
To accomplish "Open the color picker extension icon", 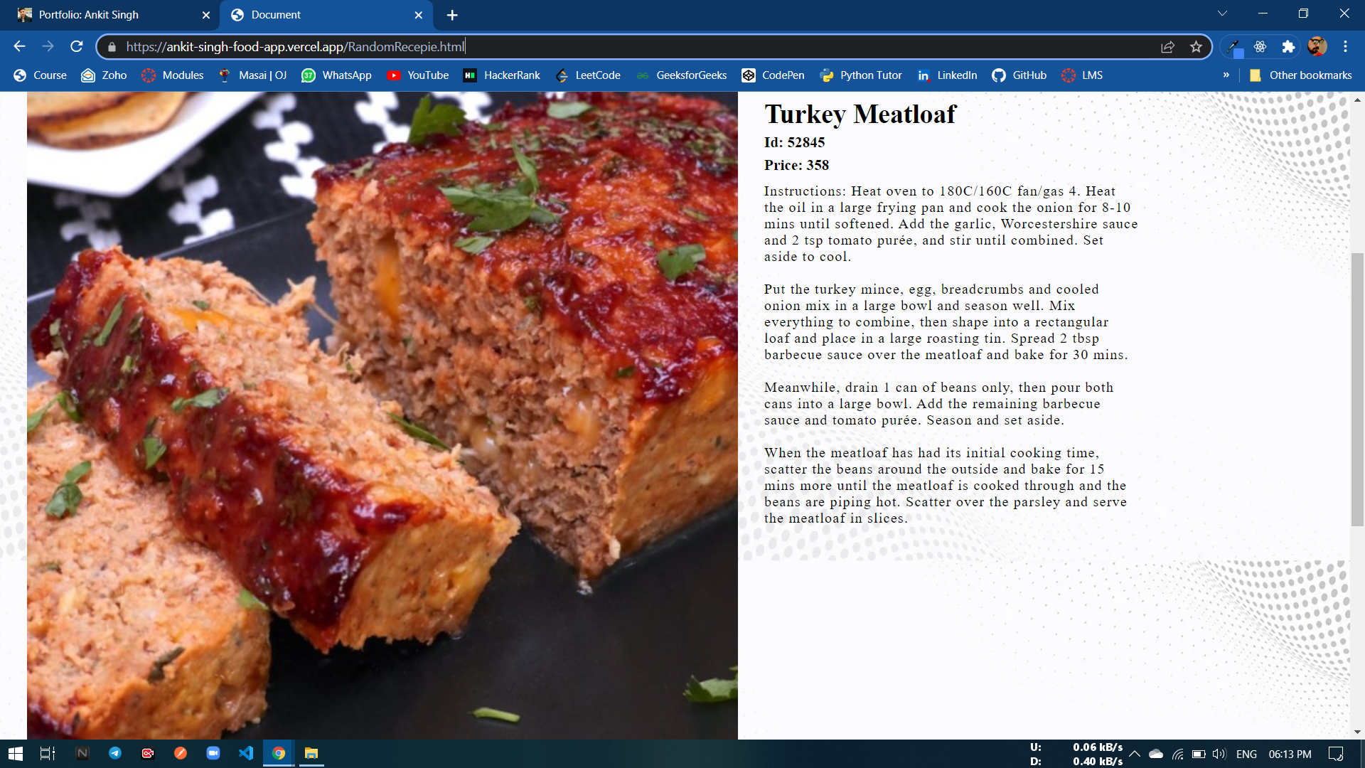I will point(1234,47).
